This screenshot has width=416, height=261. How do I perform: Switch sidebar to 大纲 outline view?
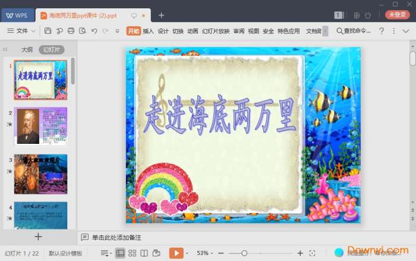click(27, 50)
